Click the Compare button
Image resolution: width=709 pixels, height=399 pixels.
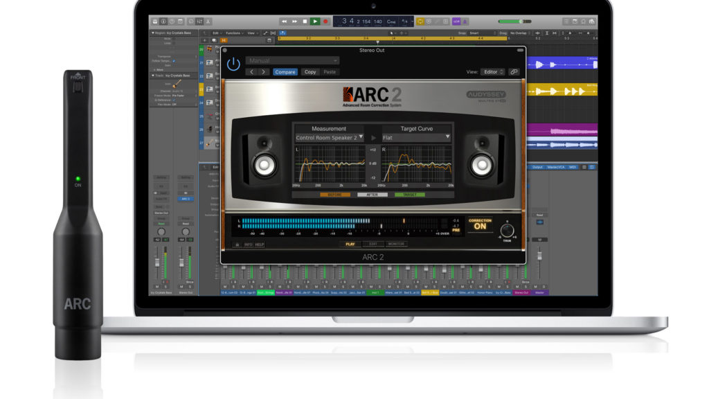click(285, 72)
